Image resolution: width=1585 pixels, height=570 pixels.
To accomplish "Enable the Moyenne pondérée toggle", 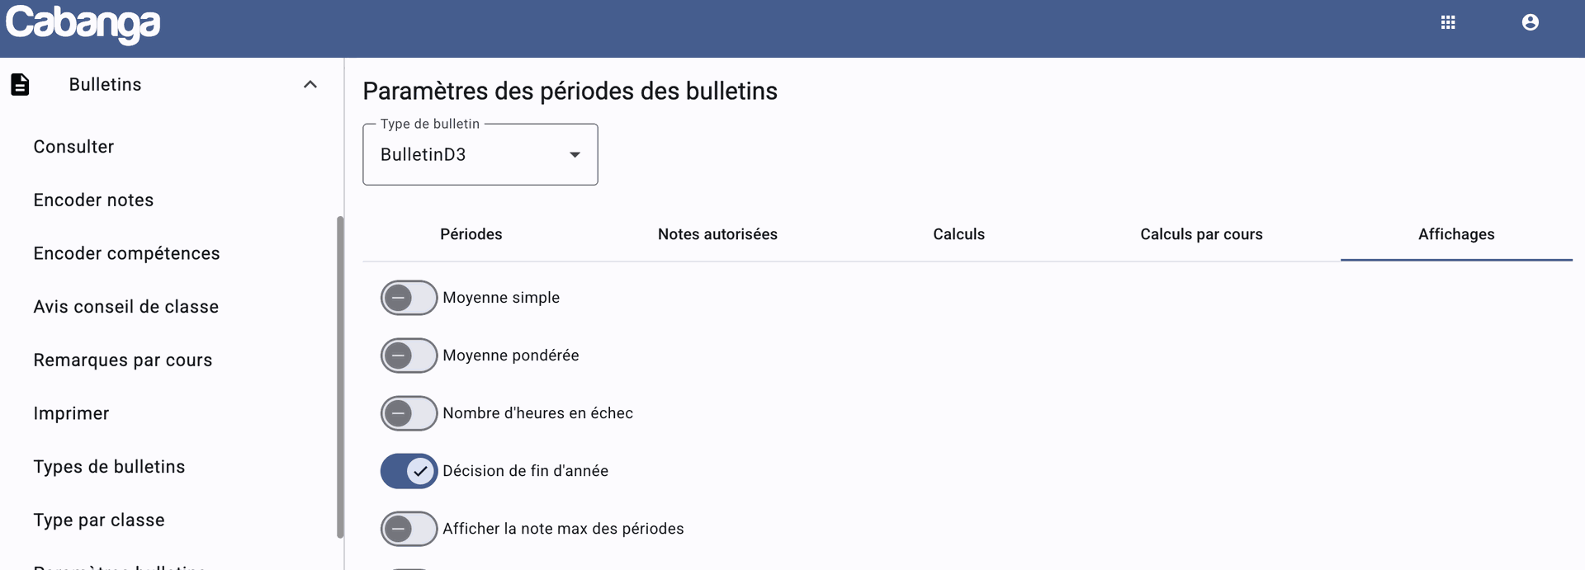I will tap(409, 356).
